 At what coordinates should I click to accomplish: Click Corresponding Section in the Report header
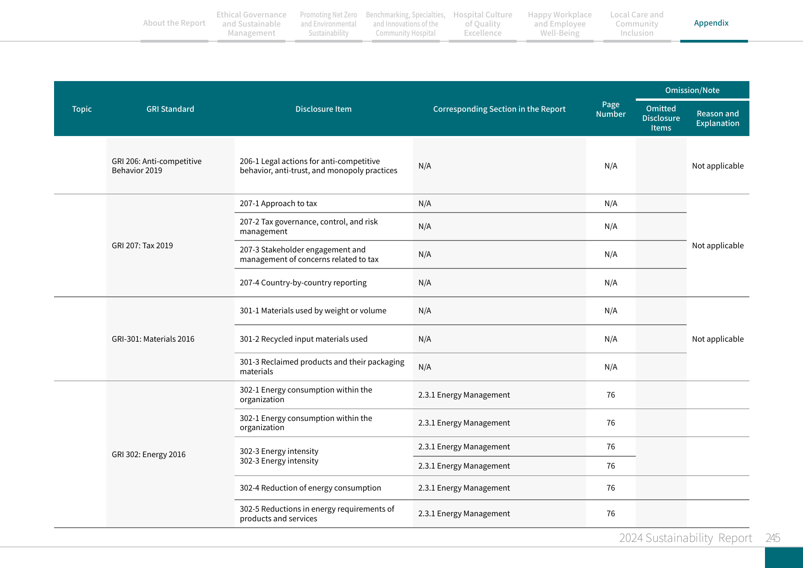[x=499, y=109]
